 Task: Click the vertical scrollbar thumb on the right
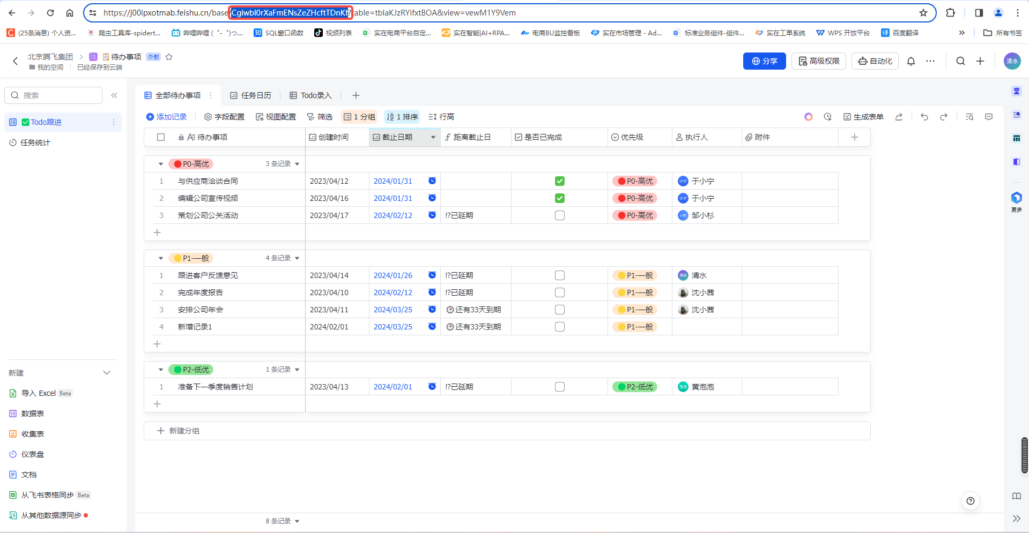1025,456
